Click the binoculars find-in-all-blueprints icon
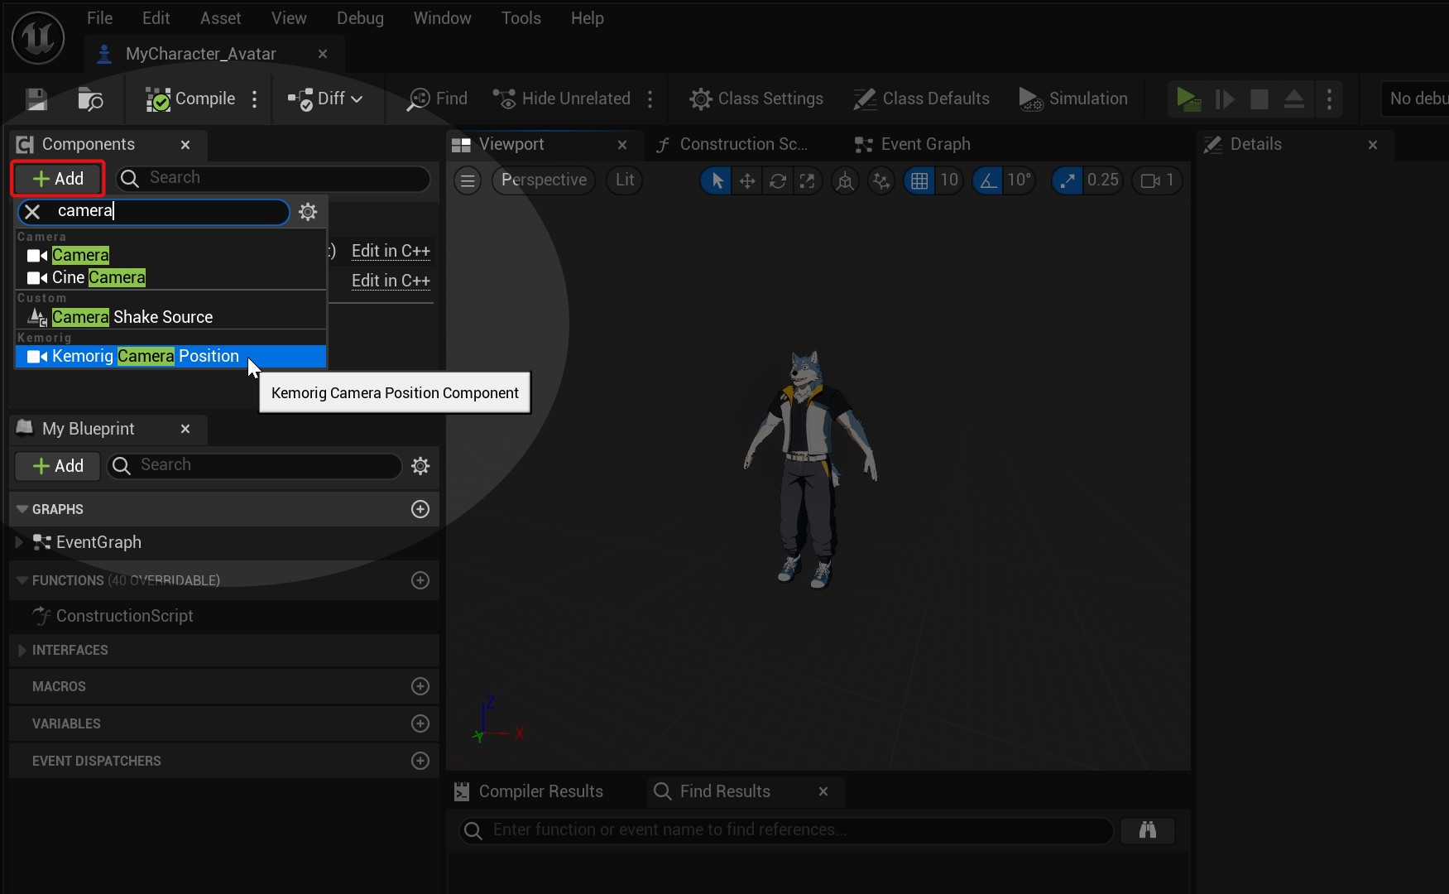The width and height of the screenshot is (1449, 894). 1147,830
